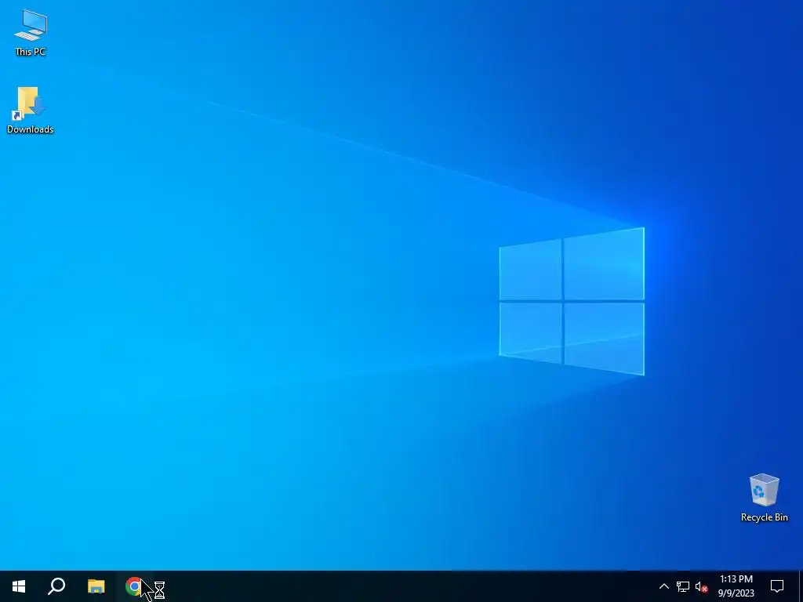Select the Downloads folder shortcut
This screenshot has height=602, width=803.
click(30, 110)
